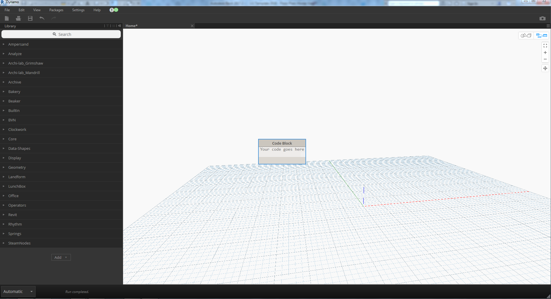Enable graph view mode with the blue nodes icon
The image size is (551, 299).
[x=541, y=35]
